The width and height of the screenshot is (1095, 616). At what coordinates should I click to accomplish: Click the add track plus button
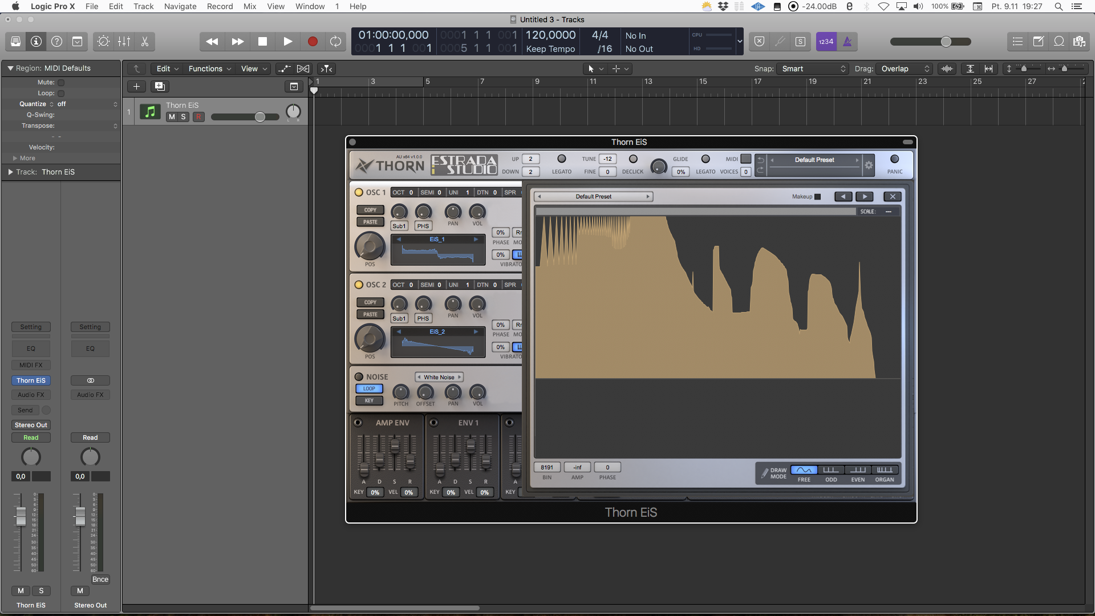pyautogui.click(x=136, y=87)
